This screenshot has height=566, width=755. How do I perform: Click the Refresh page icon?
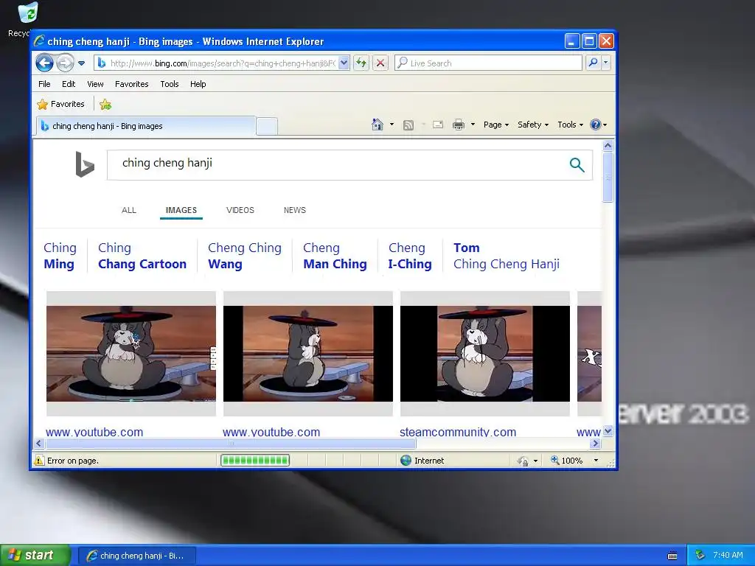click(x=361, y=63)
